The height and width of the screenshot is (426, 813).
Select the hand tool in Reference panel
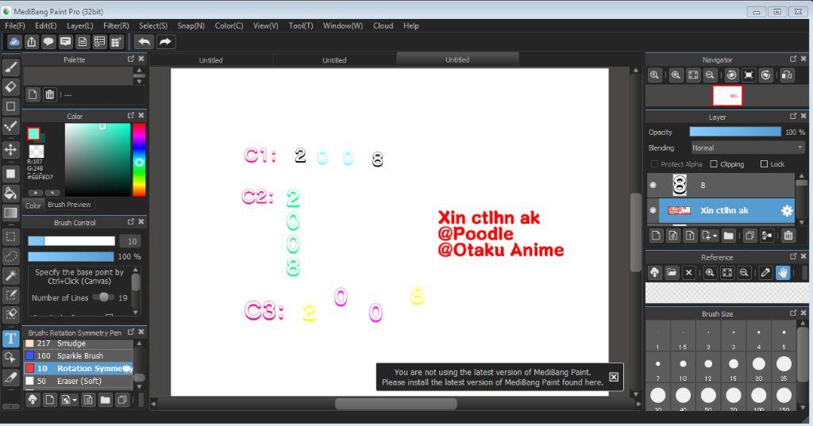(783, 273)
